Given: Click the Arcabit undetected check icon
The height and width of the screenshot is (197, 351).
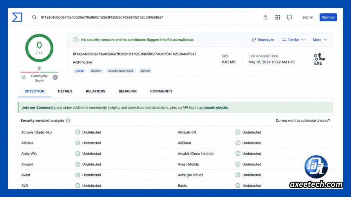Looking at the screenshot, I should (78, 164).
